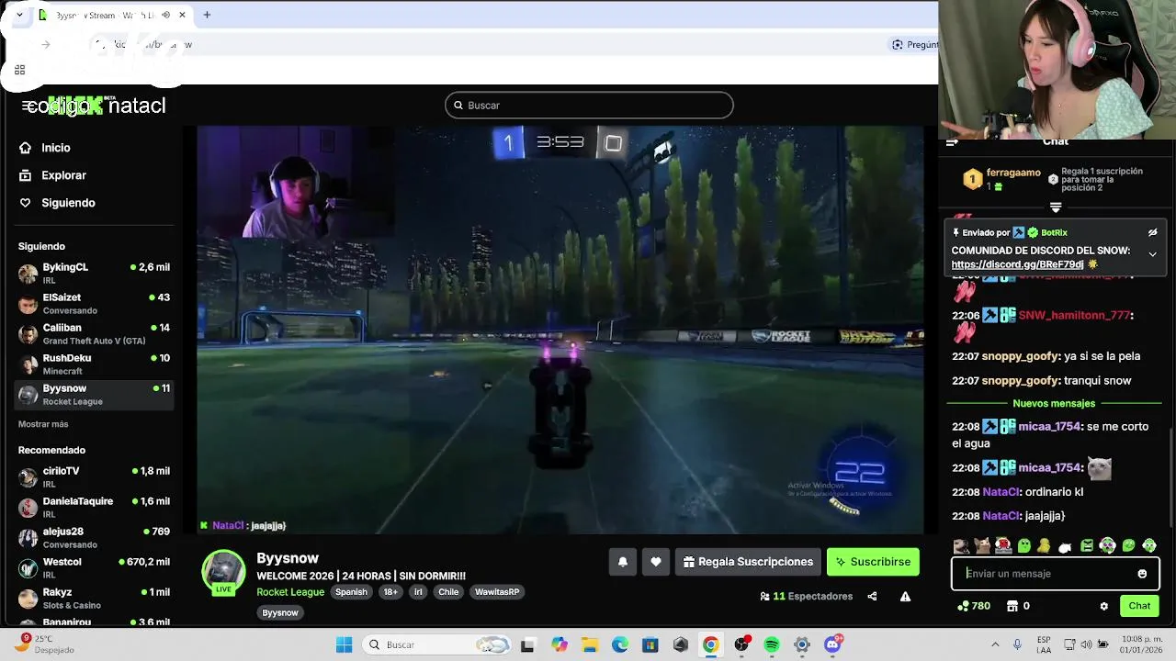The width and height of the screenshot is (1176, 661).
Task: Share the stream using the share icon
Action: [872, 597]
